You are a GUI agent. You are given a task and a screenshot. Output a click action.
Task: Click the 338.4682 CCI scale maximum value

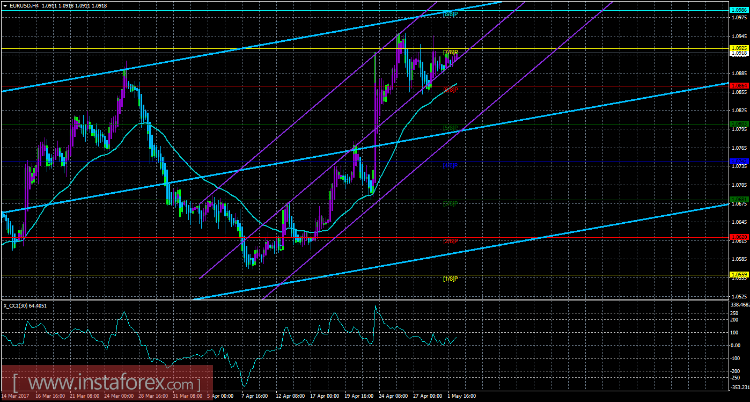point(740,304)
